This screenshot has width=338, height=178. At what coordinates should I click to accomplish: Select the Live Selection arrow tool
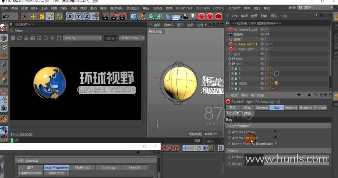point(25,17)
